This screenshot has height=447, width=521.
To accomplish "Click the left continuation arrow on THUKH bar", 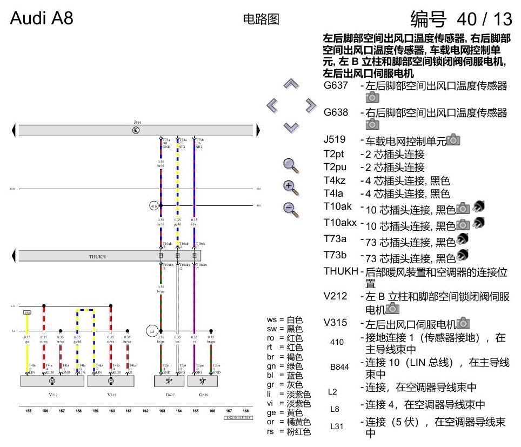I will click(x=14, y=256).
